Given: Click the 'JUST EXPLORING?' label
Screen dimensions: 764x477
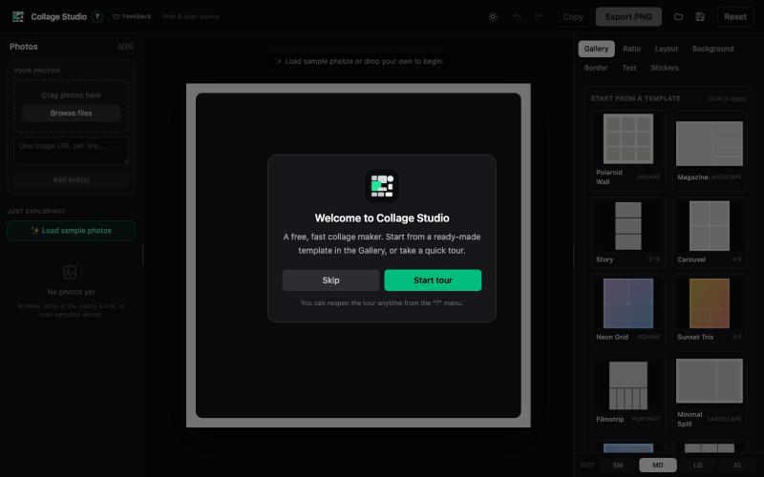Looking at the screenshot, I should 36,211.
